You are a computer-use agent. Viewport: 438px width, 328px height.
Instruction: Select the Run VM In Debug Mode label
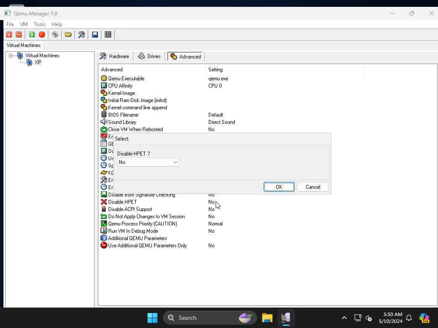tap(133, 231)
